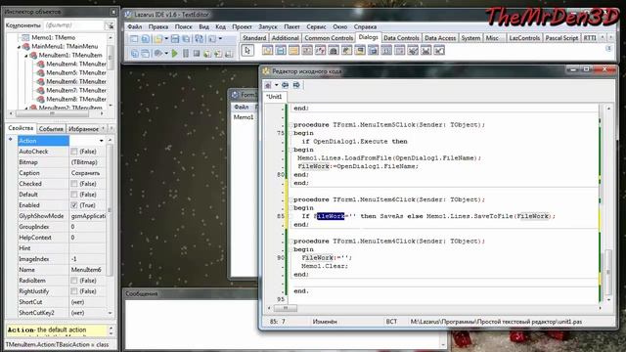Viewport: 626px width, 352px height.
Task: Click the green Run button
Action: click(x=174, y=53)
